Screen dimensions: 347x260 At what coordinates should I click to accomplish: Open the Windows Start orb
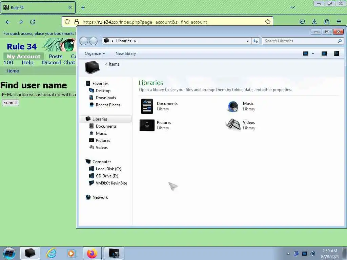[x=9, y=253]
